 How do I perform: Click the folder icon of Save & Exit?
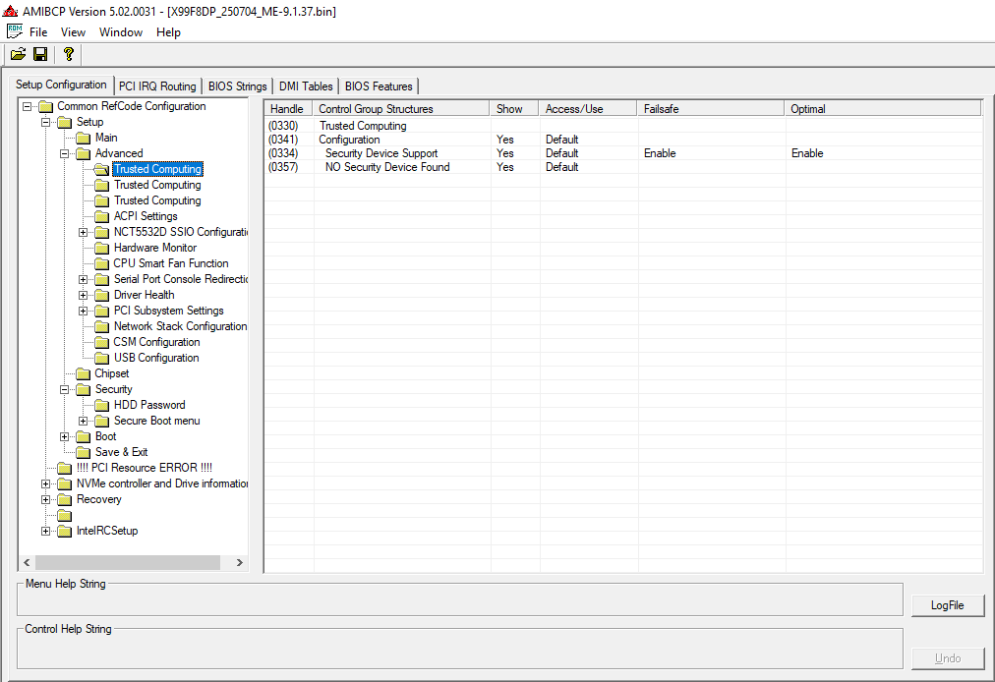tap(84, 453)
